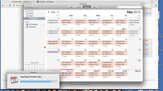Select Calendar | Schoology browser tab
The height and width of the screenshot is (91, 163).
(48, 2)
